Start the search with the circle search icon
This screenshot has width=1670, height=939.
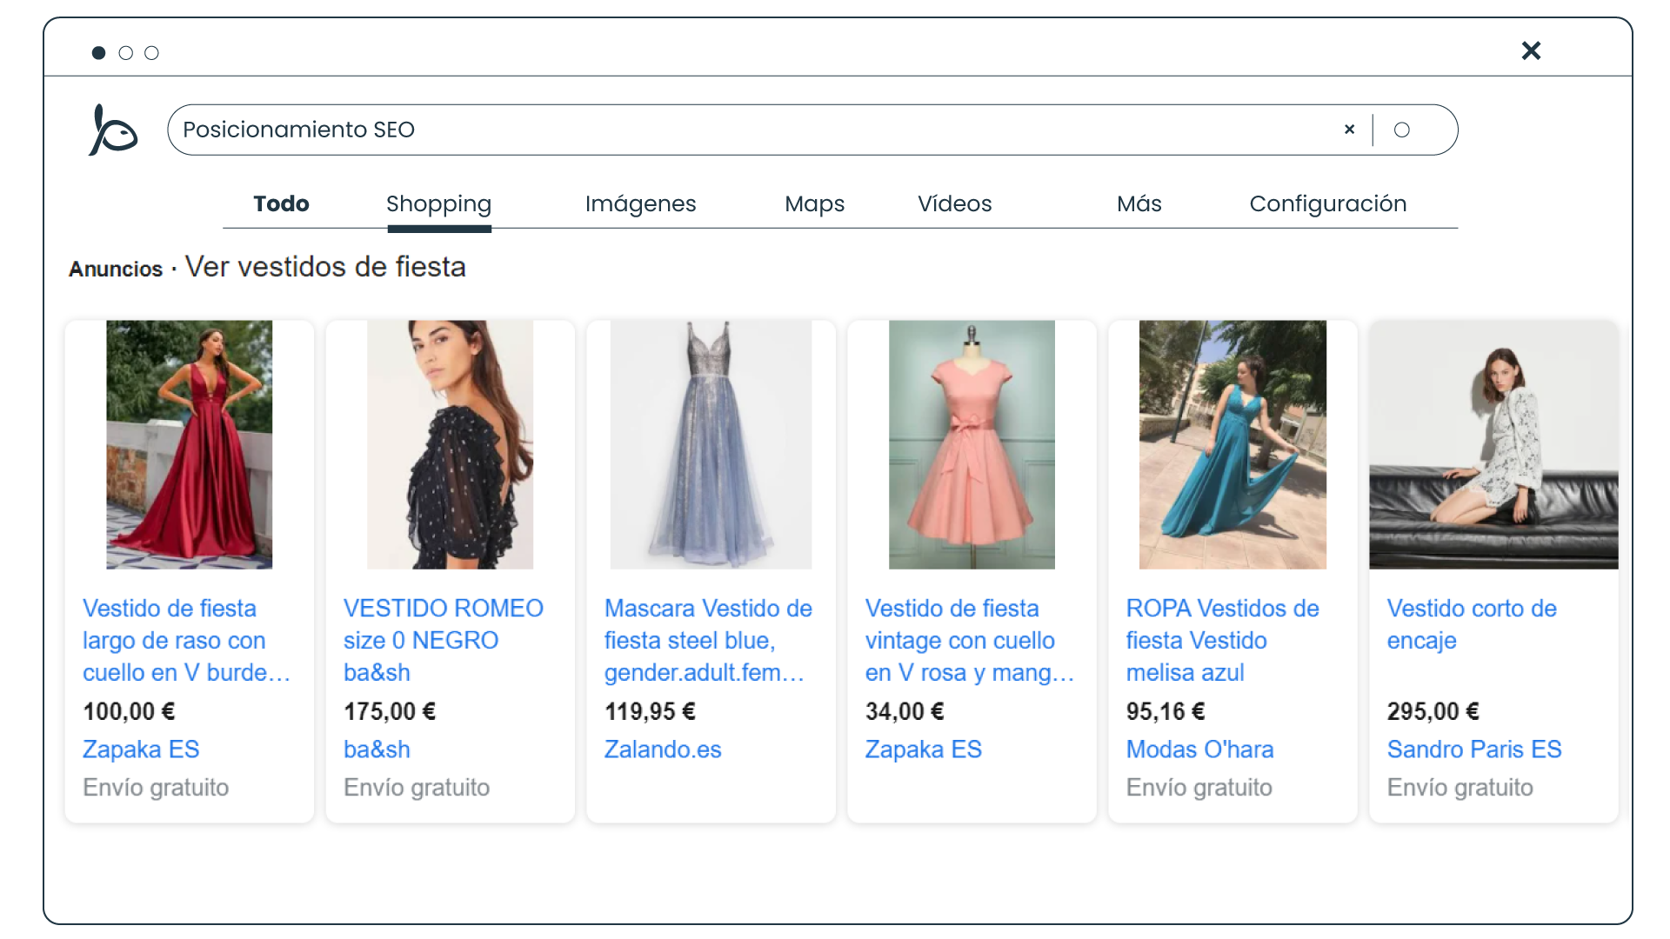[1402, 130]
